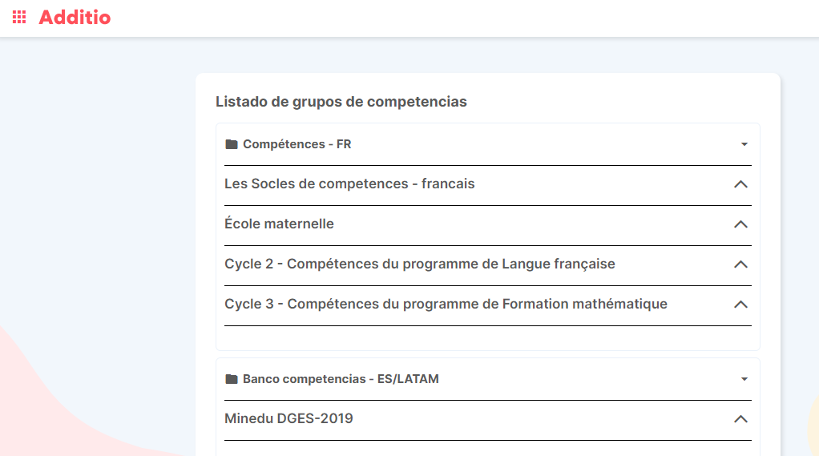Image resolution: width=819 pixels, height=456 pixels.
Task: Toggle chevron for École maternelle
Action: (x=740, y=224)
